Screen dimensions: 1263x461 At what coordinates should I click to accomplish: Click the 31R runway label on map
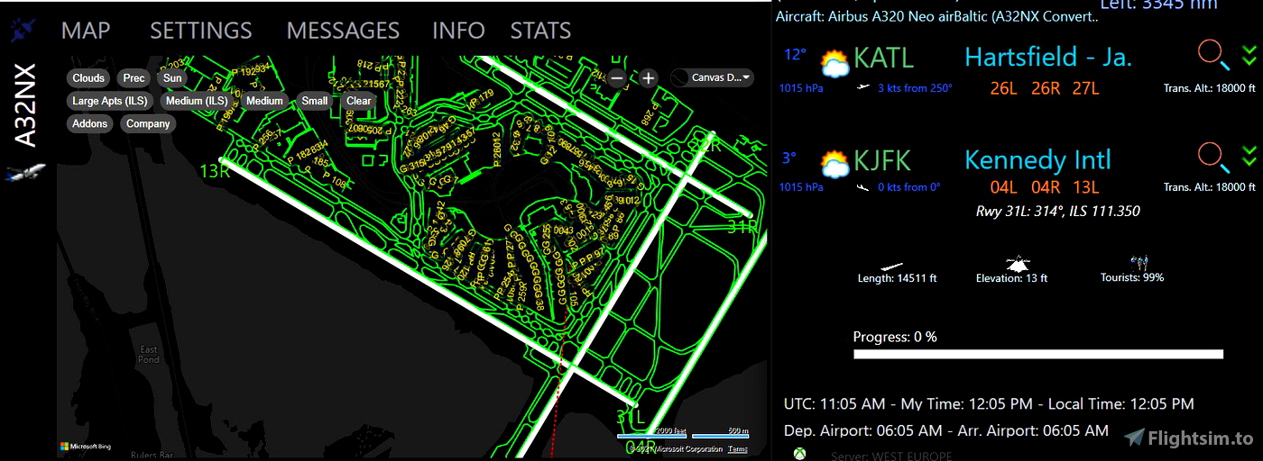742,227
